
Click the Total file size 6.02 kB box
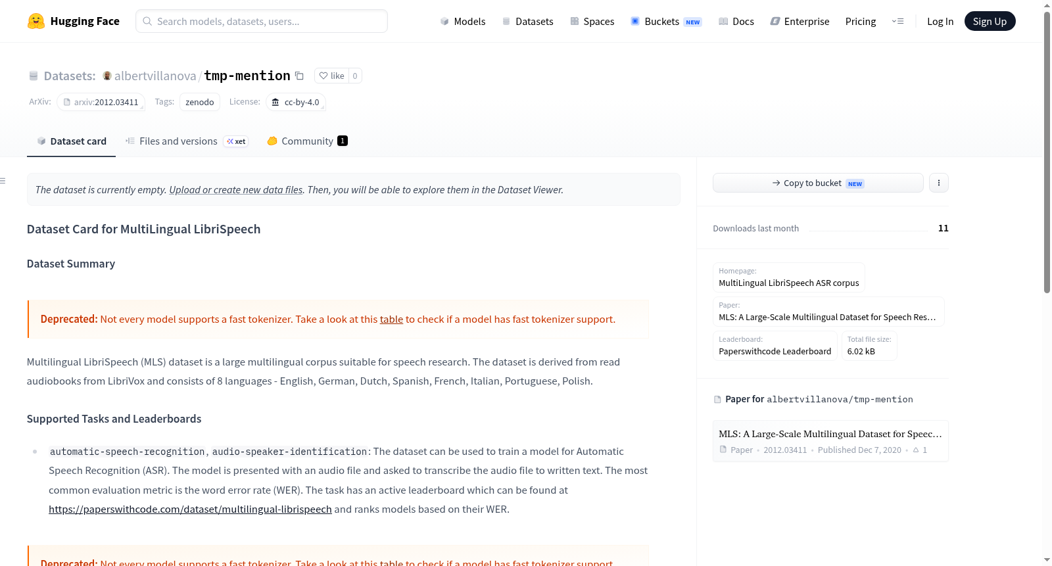click(869, 346)
